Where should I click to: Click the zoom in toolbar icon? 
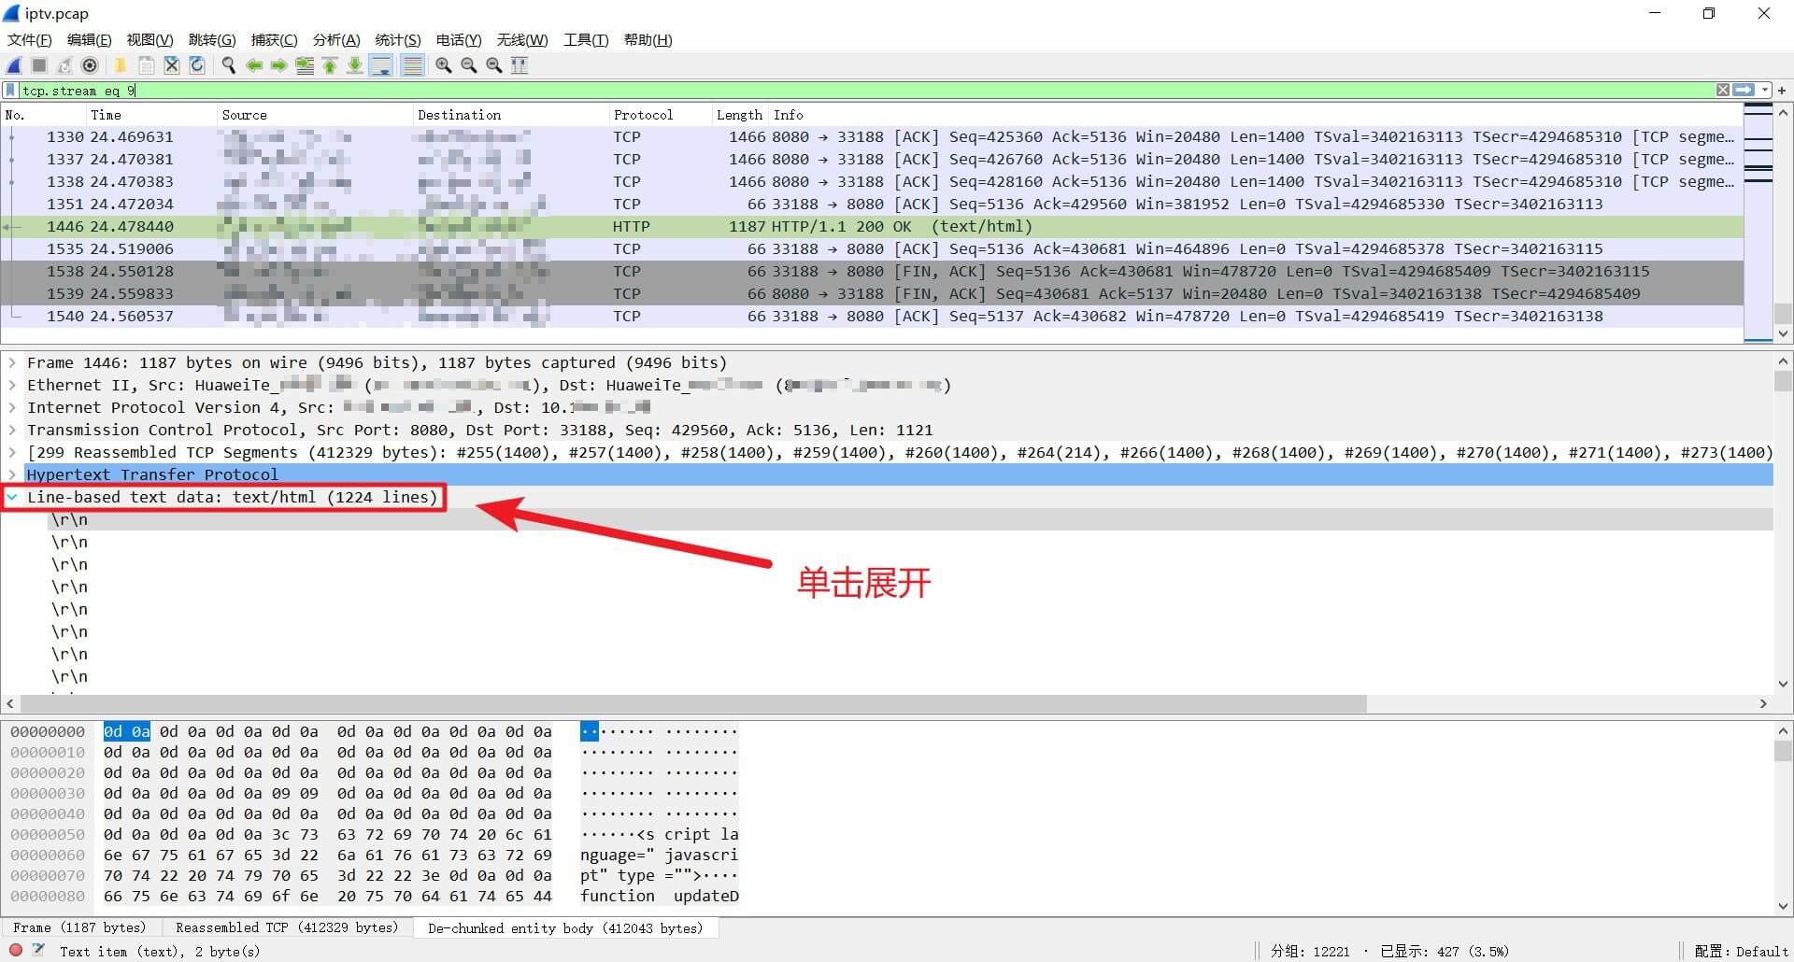pos(443,65)
